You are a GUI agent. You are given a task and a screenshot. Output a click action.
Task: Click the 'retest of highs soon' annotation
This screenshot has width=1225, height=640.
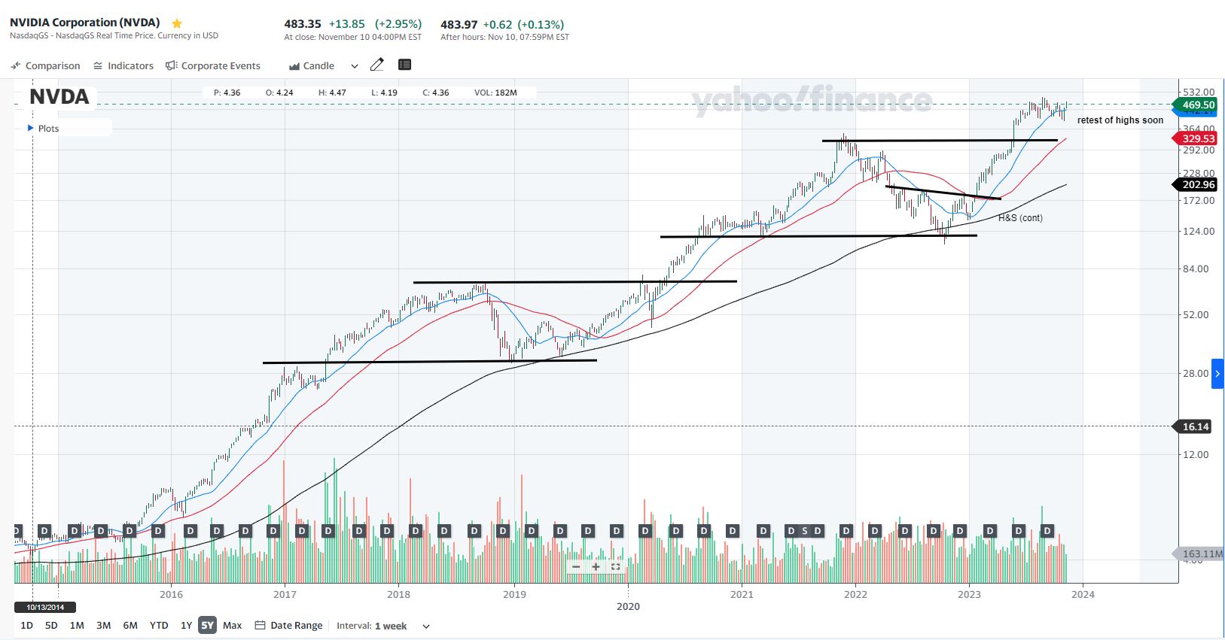point(1120,120)
